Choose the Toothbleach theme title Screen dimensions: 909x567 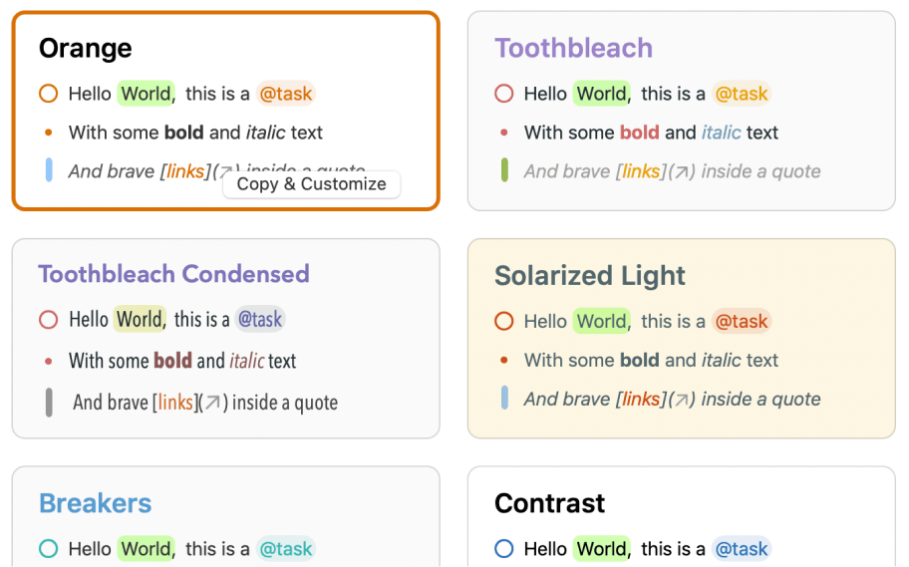(x=573, y=48)
